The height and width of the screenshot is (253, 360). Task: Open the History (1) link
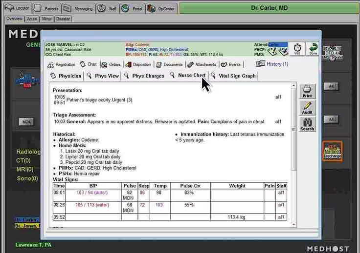[x=272, y=64]
